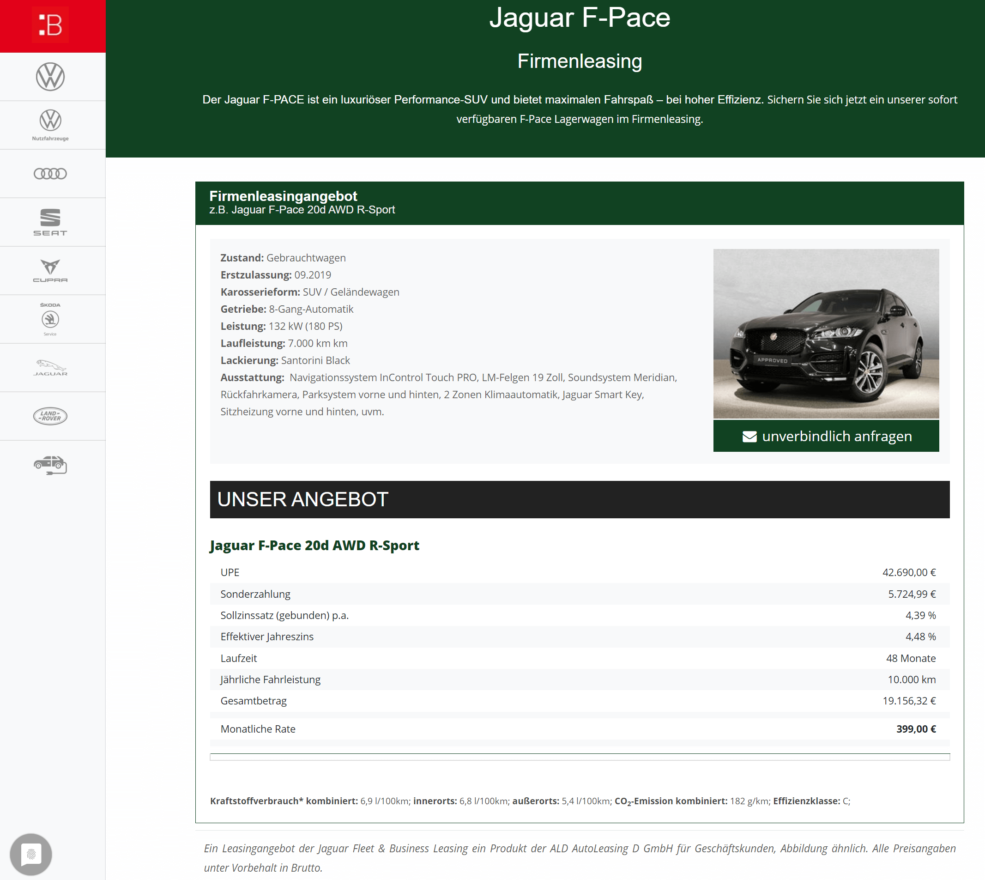Screen dimensions: 985x880
Task: Open the Jaguar F-Pace car photo
Action: [826, 334]
